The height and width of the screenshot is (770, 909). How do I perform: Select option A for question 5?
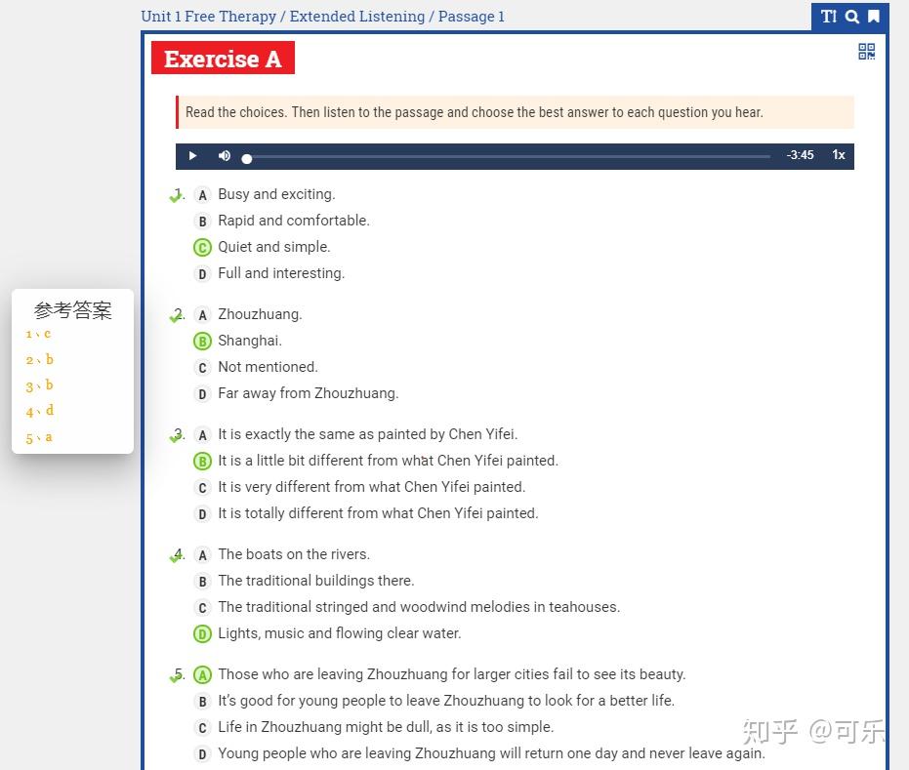(202, 673)
